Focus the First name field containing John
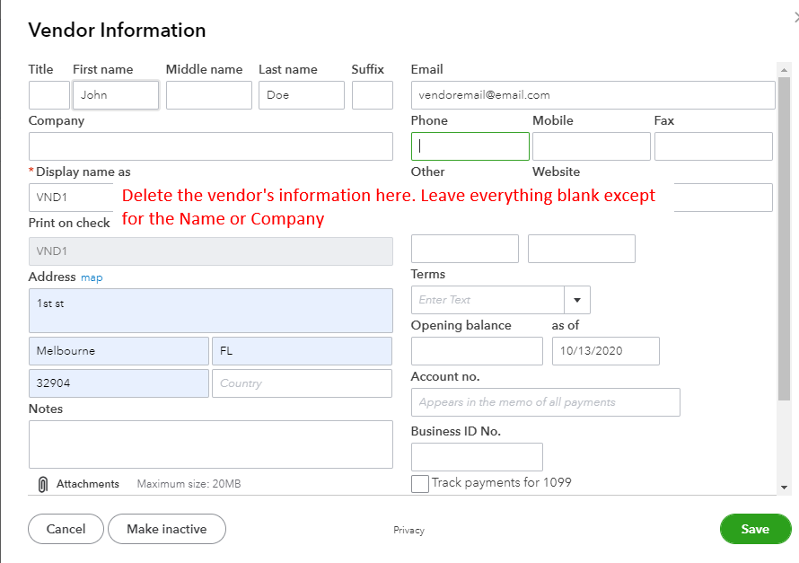The image size is (799, 563). coord(116,95)
